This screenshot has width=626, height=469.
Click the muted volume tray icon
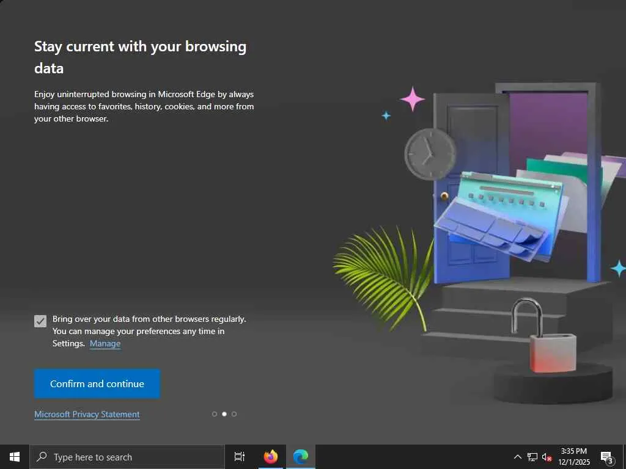(x=547, y=457)
